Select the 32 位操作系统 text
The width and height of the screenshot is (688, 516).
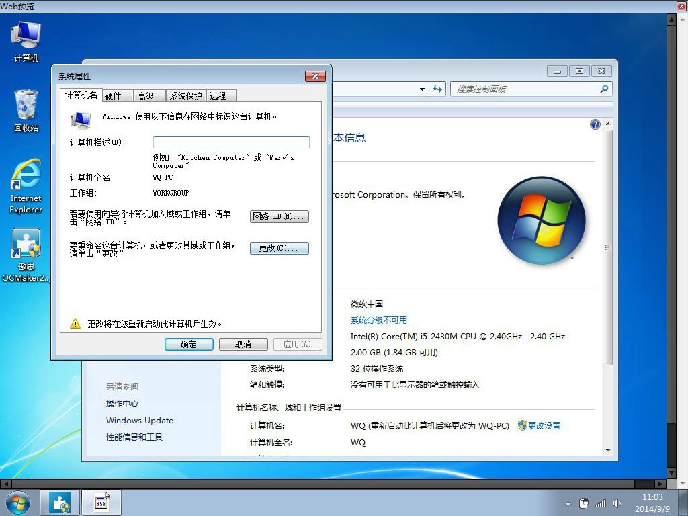(x=377, y=369)
